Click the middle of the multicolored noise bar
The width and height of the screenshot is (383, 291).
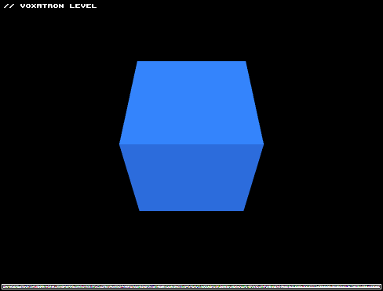click(x=191, y=287)
